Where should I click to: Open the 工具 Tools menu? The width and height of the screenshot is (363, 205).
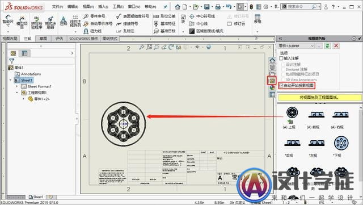pos(118,7)
